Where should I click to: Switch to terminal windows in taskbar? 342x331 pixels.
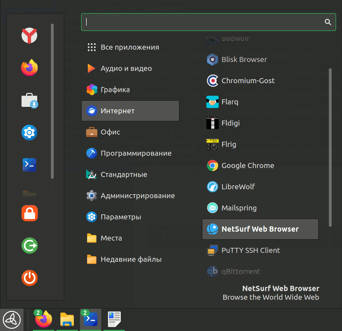91,320
